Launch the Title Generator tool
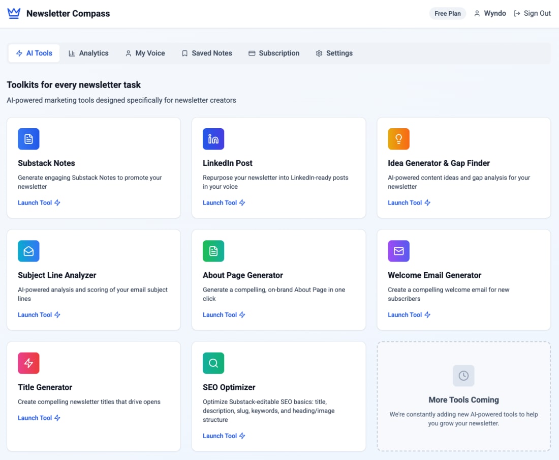The image size is (559, 460). pyautogui.click(x=39, y=418)
